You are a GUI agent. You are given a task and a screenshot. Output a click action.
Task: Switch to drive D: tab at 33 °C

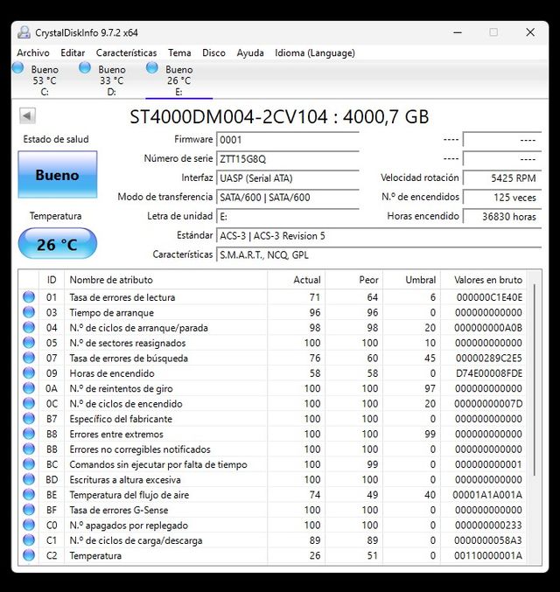pyautogui.click(x=111, y=80)
